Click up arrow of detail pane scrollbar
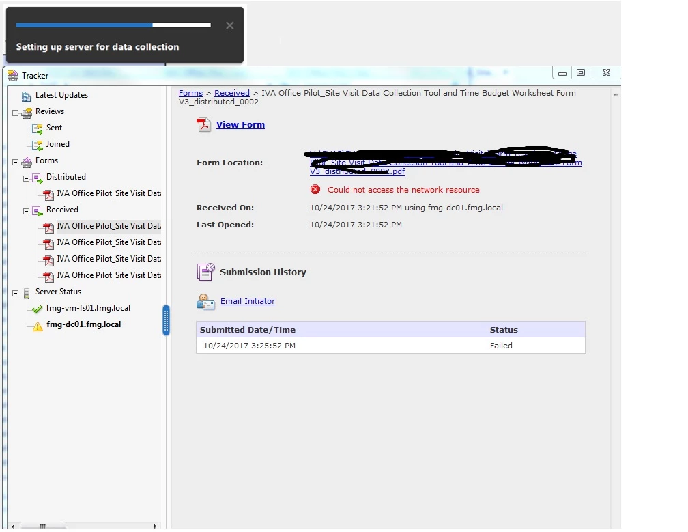 tap(616, 94)
